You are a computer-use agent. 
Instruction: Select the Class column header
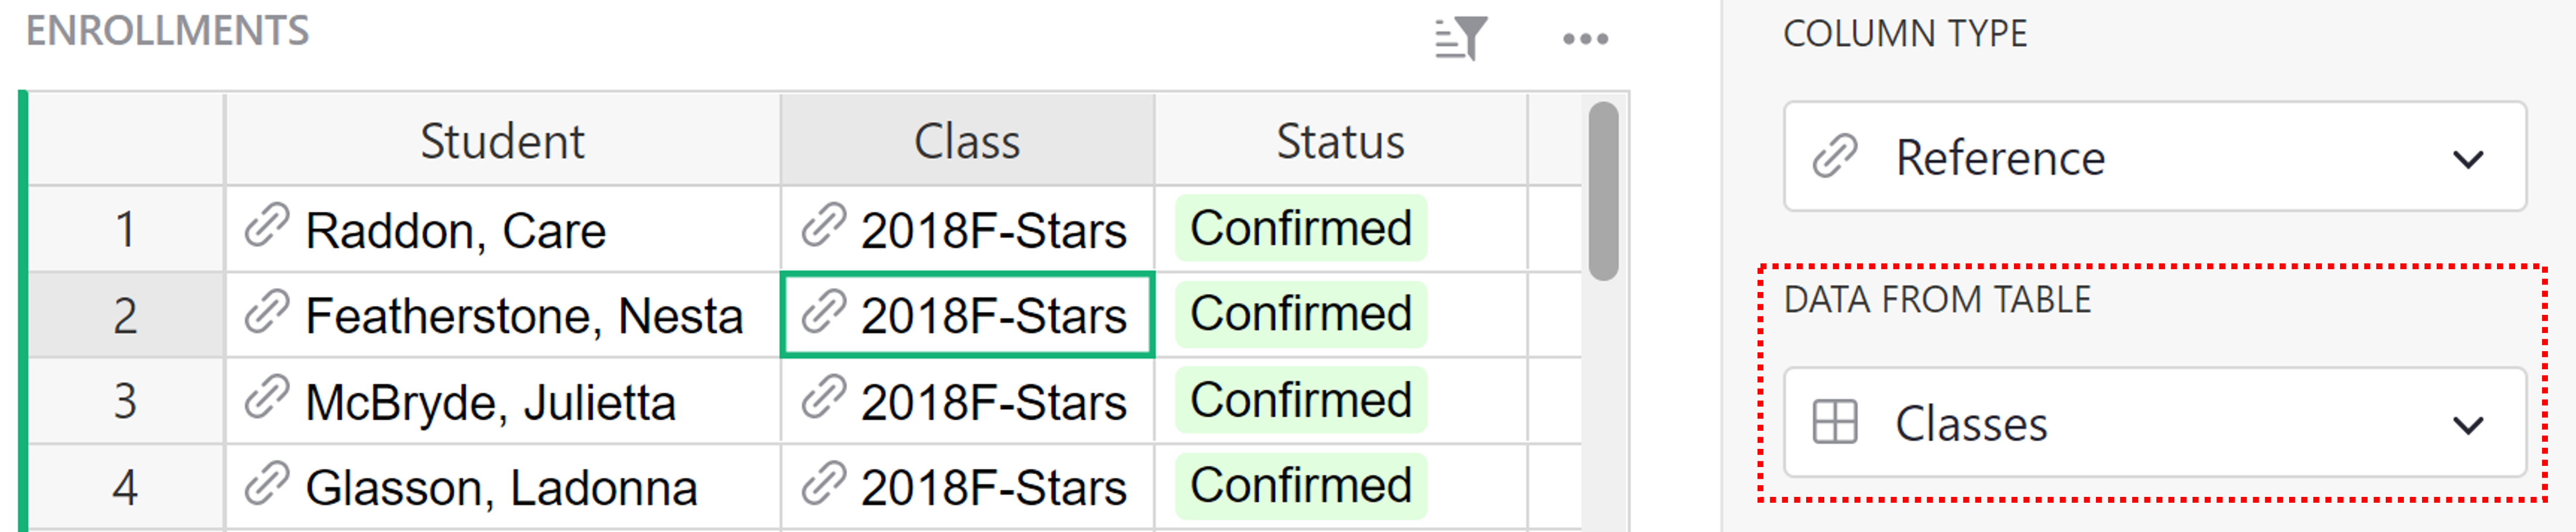[966, 141]
